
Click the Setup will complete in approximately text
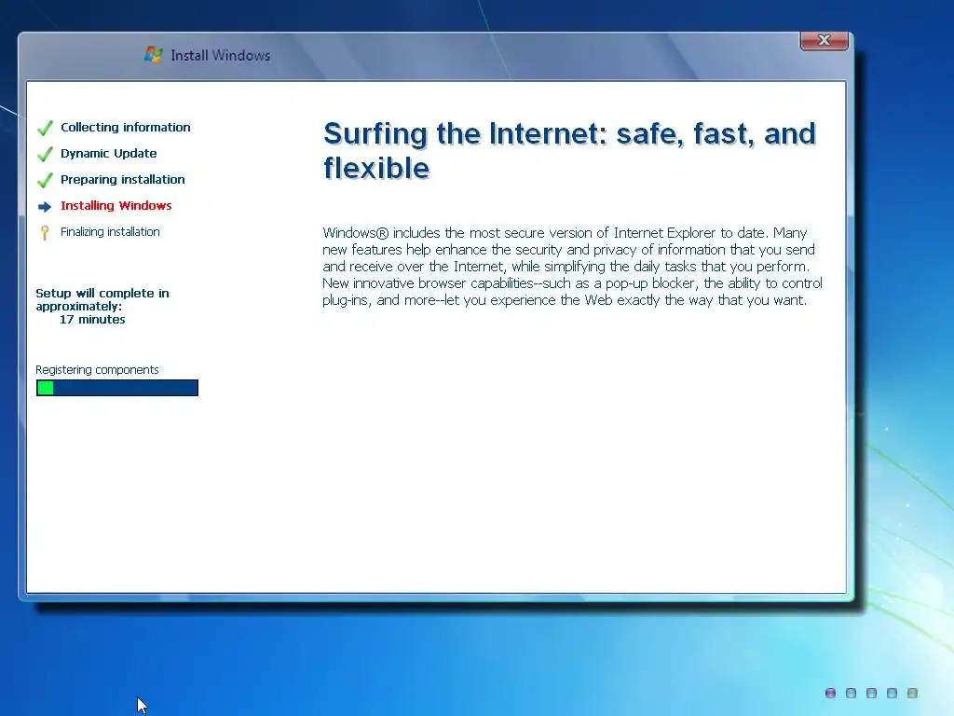[x=102, y=299]
